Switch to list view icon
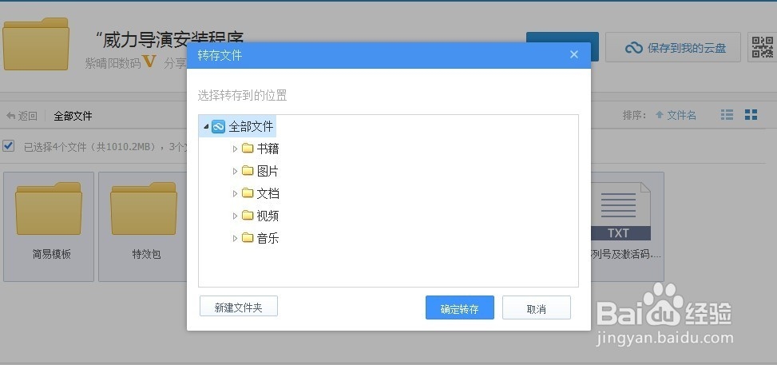 click(x=727, y=115)
